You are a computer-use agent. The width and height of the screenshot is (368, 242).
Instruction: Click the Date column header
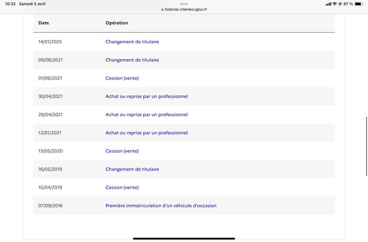44,23
